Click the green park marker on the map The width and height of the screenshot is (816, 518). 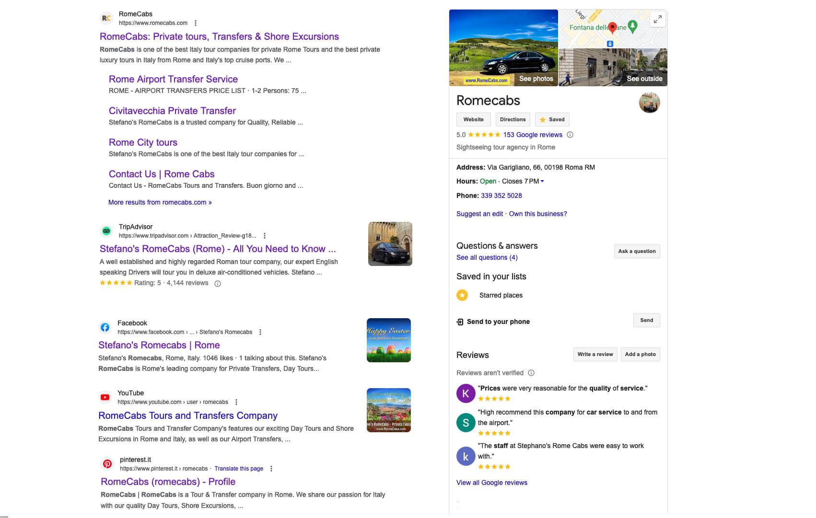pos(632,26)
